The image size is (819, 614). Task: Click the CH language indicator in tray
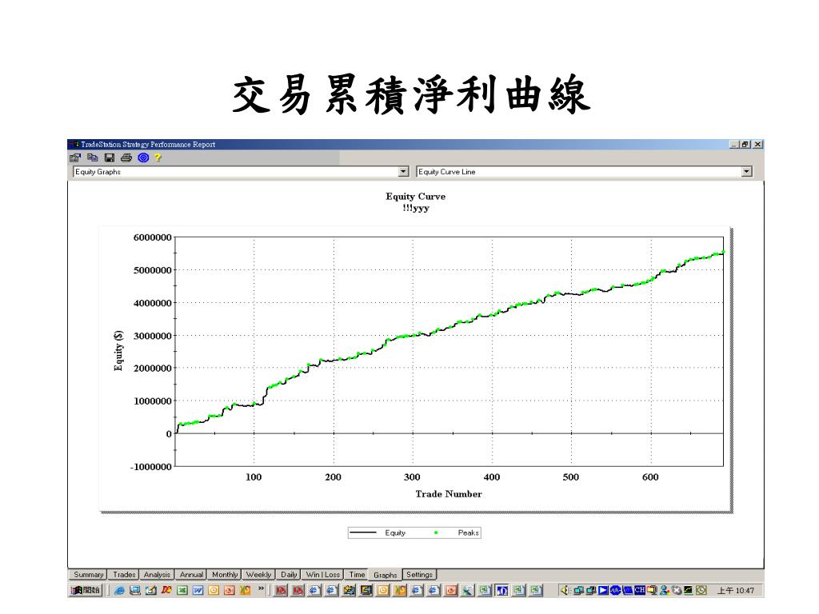pos(639,590)
